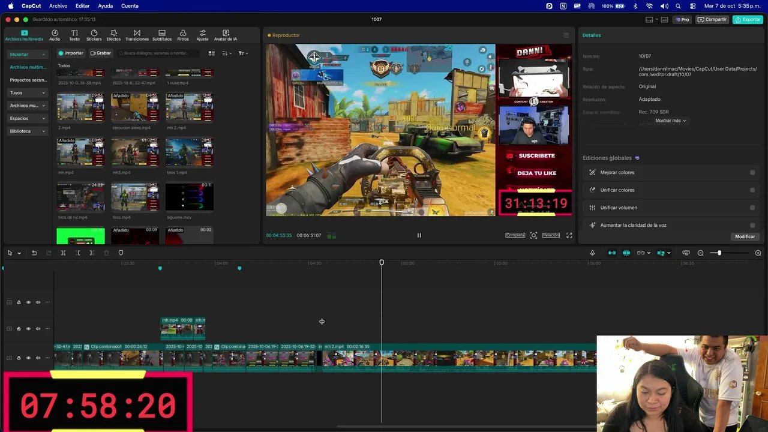Image resolution: width=768 pixels, height=432 pixels.
Task: Adjust the timeline zoom slider
Action: click(719, 253)
